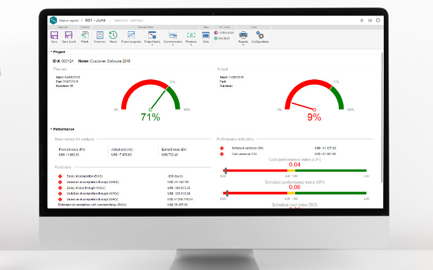The width and height of the screenshot is (433, 270).
Task: Click the Cost performance index slider marker
Action: [x=225, y=171]
